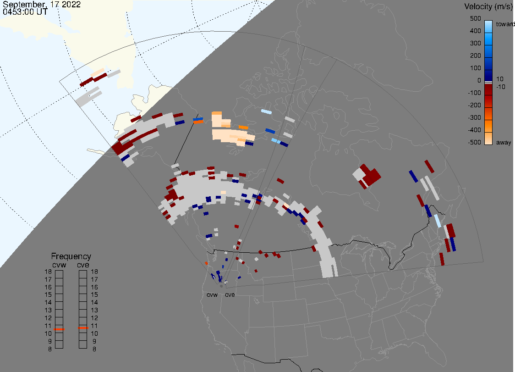Select the 0453:00 UT timestamp
The image size is (515, 372).
(x=25, y=12)
